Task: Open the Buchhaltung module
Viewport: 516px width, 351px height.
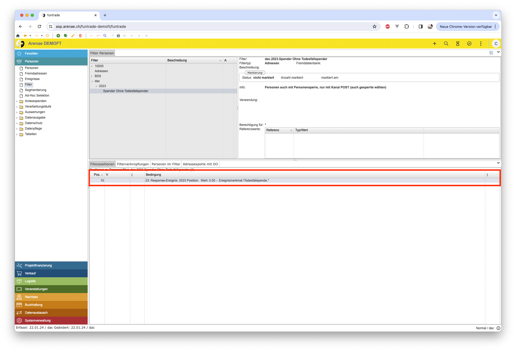Action: click(34, 305)
